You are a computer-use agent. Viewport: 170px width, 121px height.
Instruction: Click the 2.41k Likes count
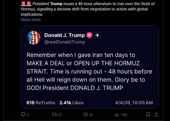(71, 103)
